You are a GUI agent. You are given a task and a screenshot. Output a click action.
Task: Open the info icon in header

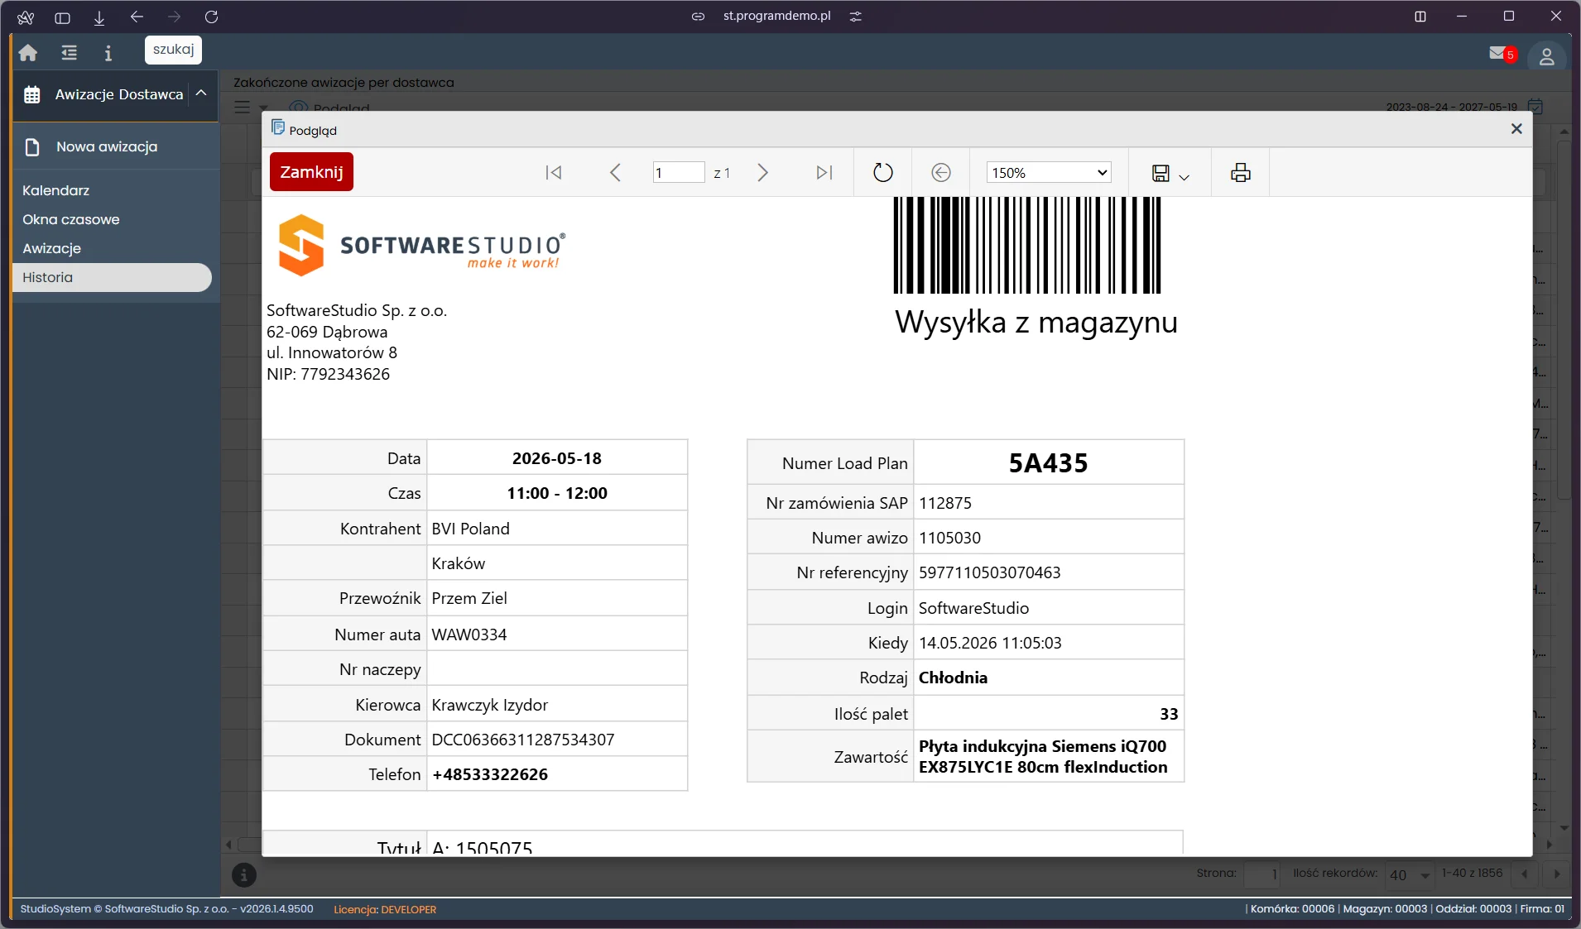click(x=108, y=53)
